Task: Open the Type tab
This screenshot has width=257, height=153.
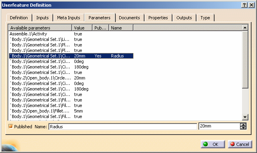Action: (x=205, y=18)
